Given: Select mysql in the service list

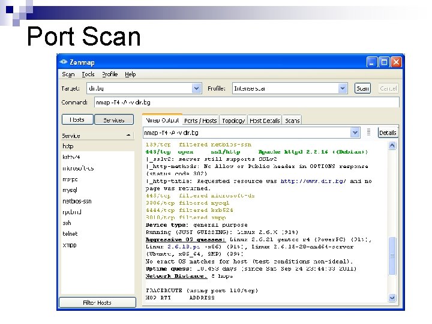Looking at the screenshot, I should pyautogui.click(x=98, y=190).
